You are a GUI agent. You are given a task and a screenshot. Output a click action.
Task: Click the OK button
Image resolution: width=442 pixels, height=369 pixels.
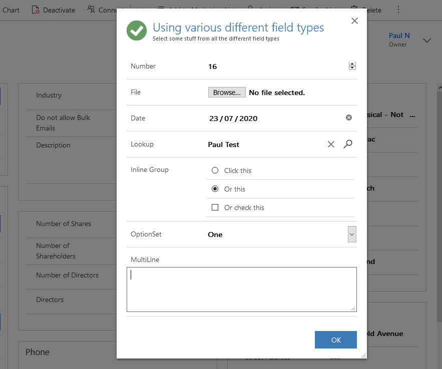[335, 339]
